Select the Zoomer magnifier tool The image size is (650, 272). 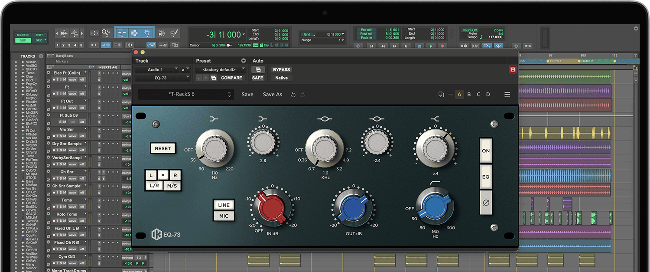click(x=106, y=33)
